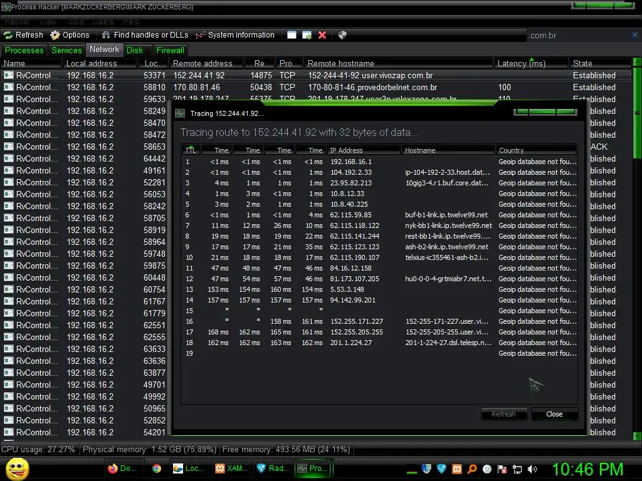Viewport: 642px width, 481px height.
Task: Open Chrome from the taskbar
Action: click(x=156, y=468)
